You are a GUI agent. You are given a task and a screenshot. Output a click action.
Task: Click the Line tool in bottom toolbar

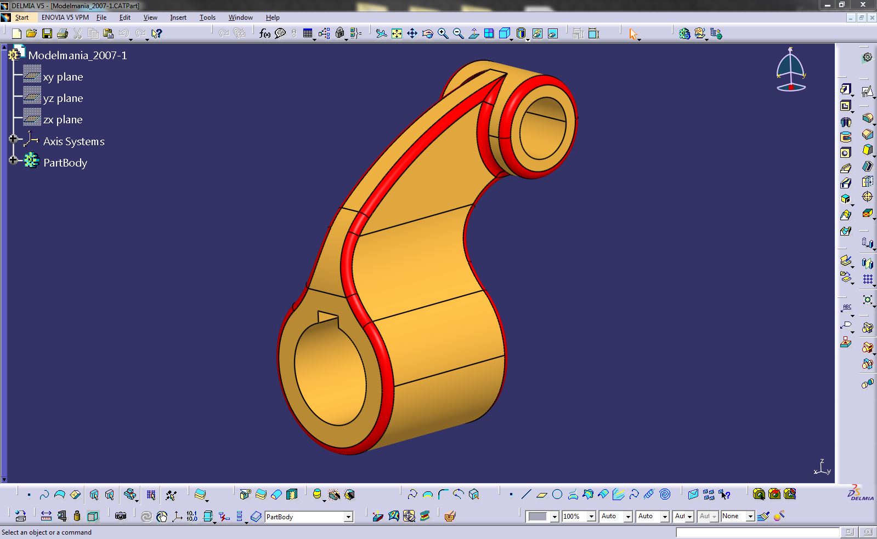click(x=526, y=495)
